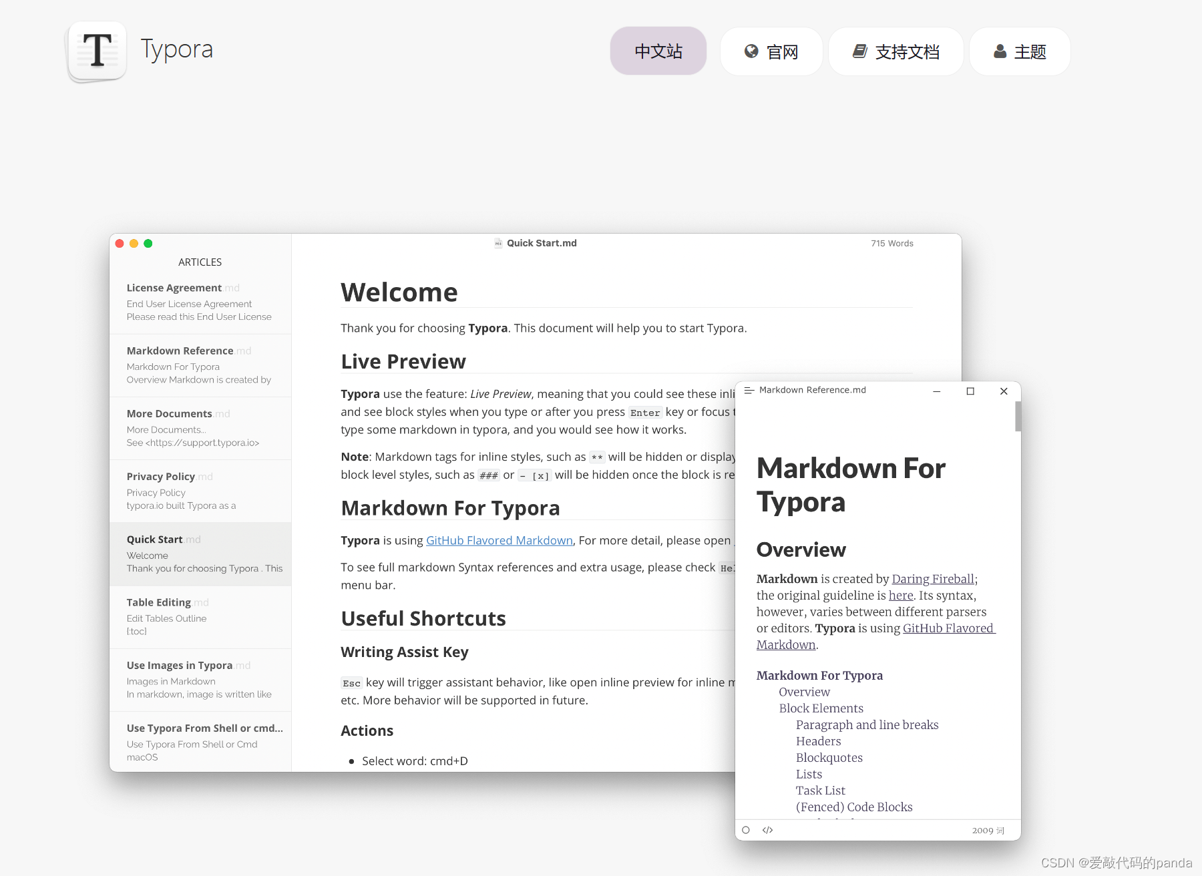Follow the Daring Fireball link

933,579
